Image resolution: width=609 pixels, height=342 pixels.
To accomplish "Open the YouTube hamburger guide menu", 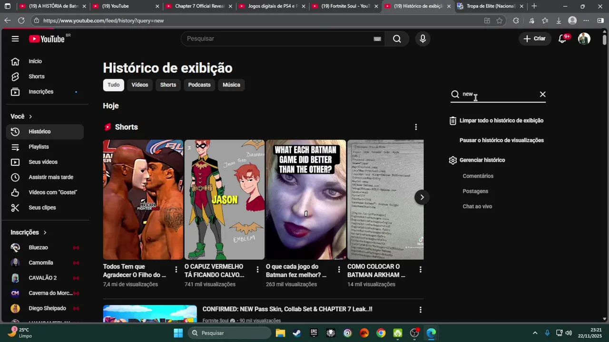I will [x=15, y=39].
